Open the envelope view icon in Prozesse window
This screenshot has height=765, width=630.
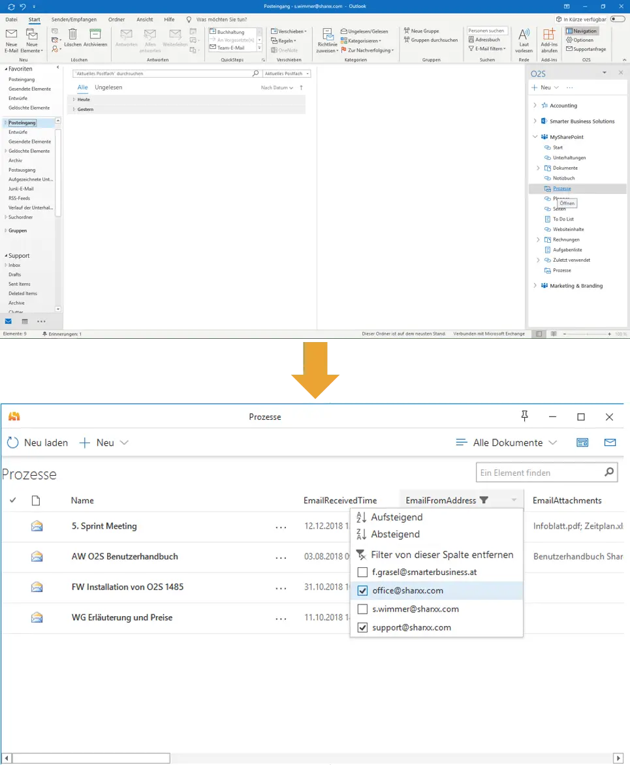click(610, 443)
